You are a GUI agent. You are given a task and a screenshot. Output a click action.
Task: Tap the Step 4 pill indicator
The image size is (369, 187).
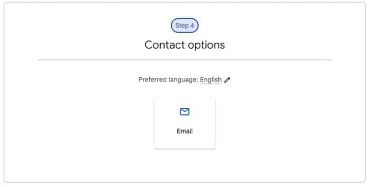click(184, 26)
